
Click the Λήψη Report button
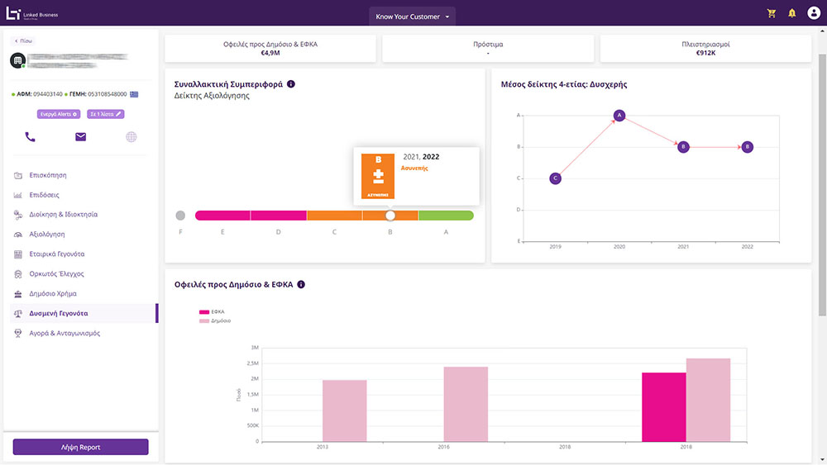click(x=81, y=447)
